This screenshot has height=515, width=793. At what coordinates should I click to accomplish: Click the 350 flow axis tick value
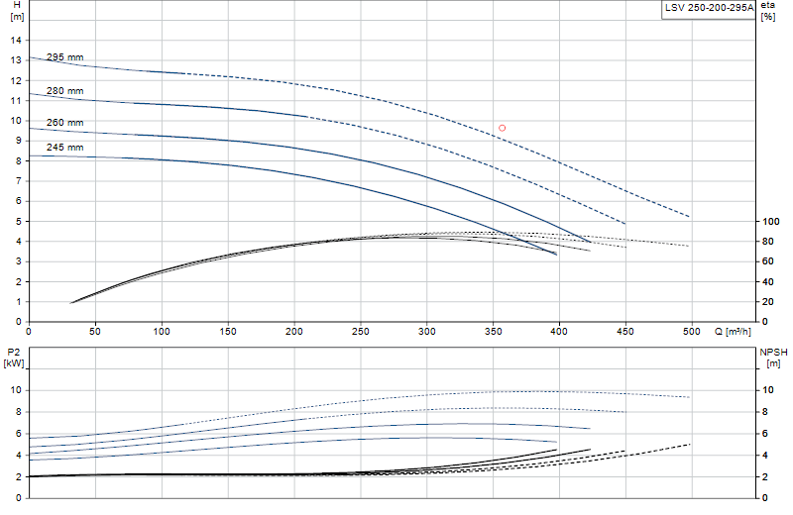coord(493,332)
